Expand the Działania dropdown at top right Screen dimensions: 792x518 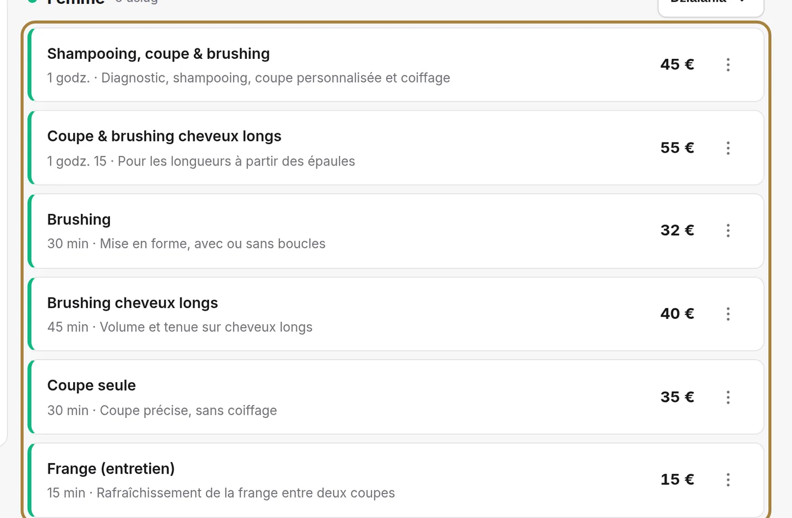711,4
